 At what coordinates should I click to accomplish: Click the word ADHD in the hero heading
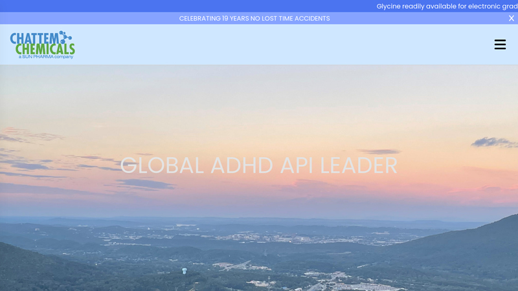tap(242, 166)
